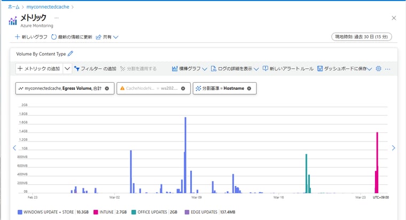
Task: Open the 分割基準 = Hostname pill
Action: [x=224, y=88]
